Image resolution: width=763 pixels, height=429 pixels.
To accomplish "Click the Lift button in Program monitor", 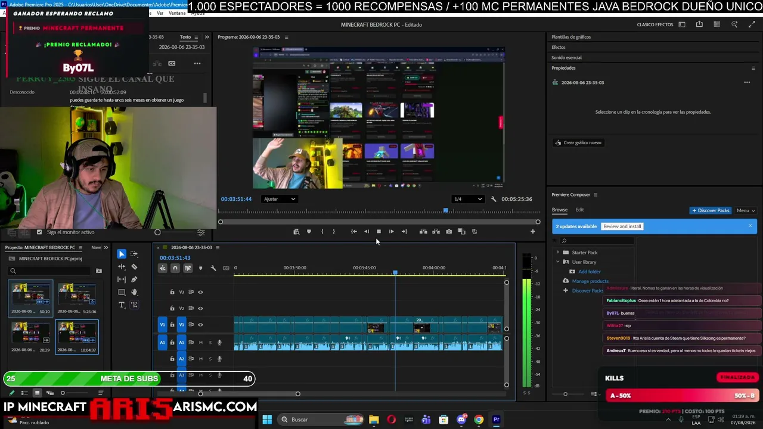I will 423,232.
